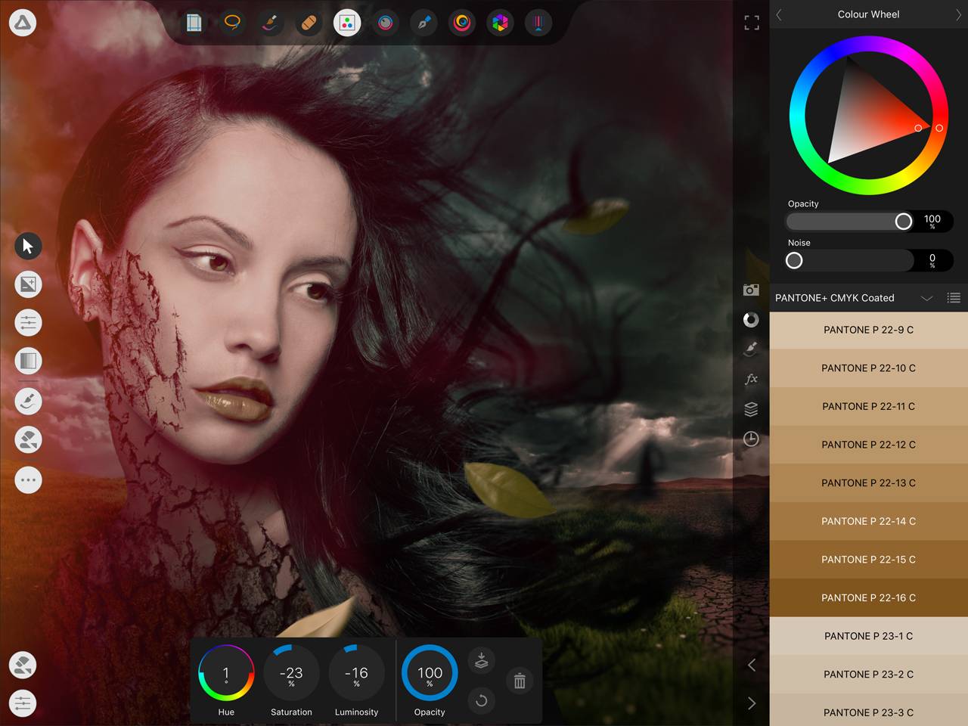Screen dimensions: 968x726
Task: Select the bandage retouch icon in top bar
Action: [309, 23]
